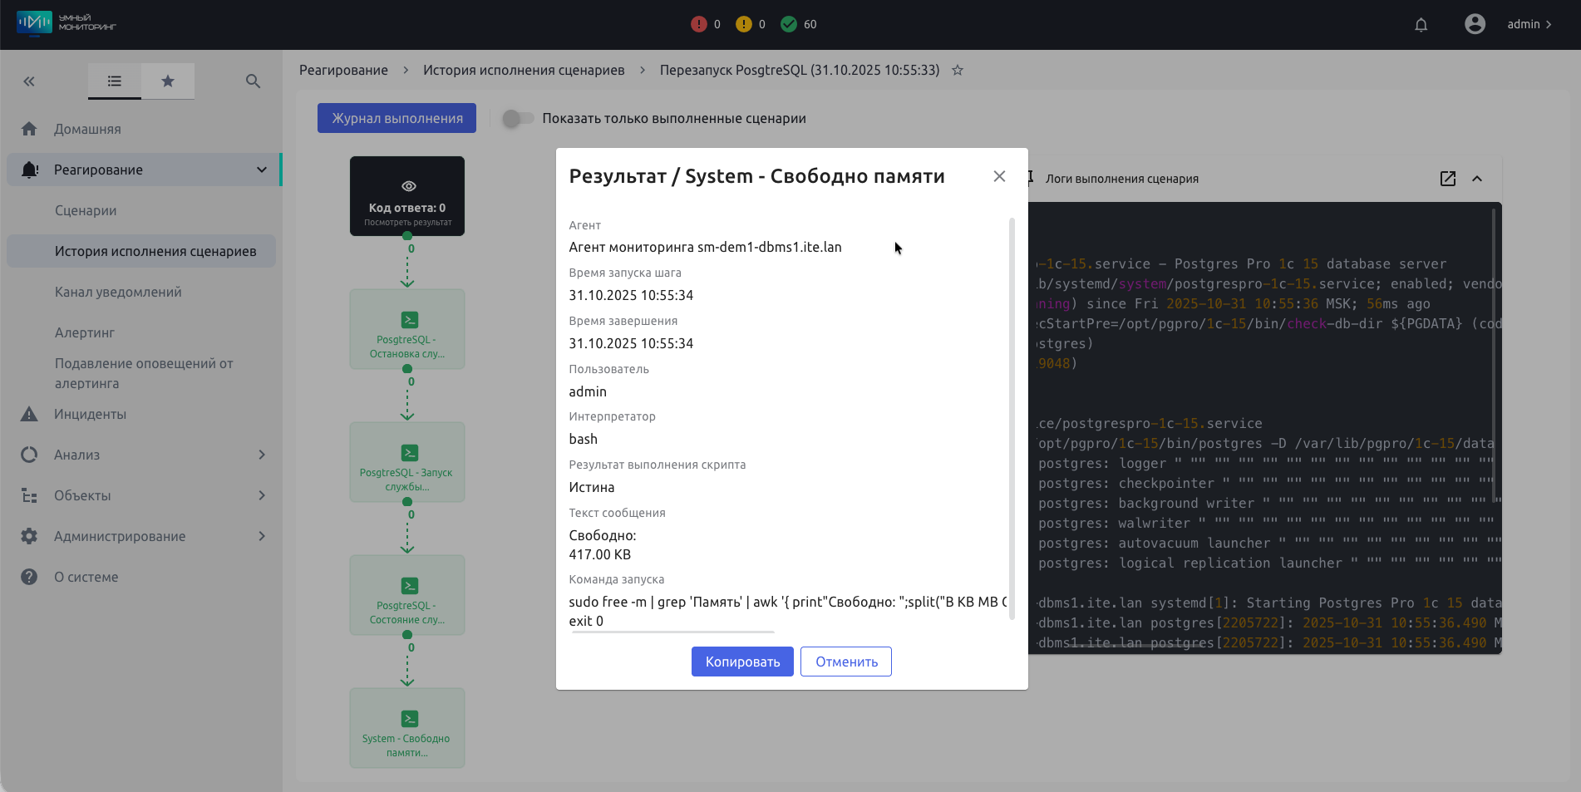Select the System free memory step node
The image size is (1581, 792).
click(406, 728)
